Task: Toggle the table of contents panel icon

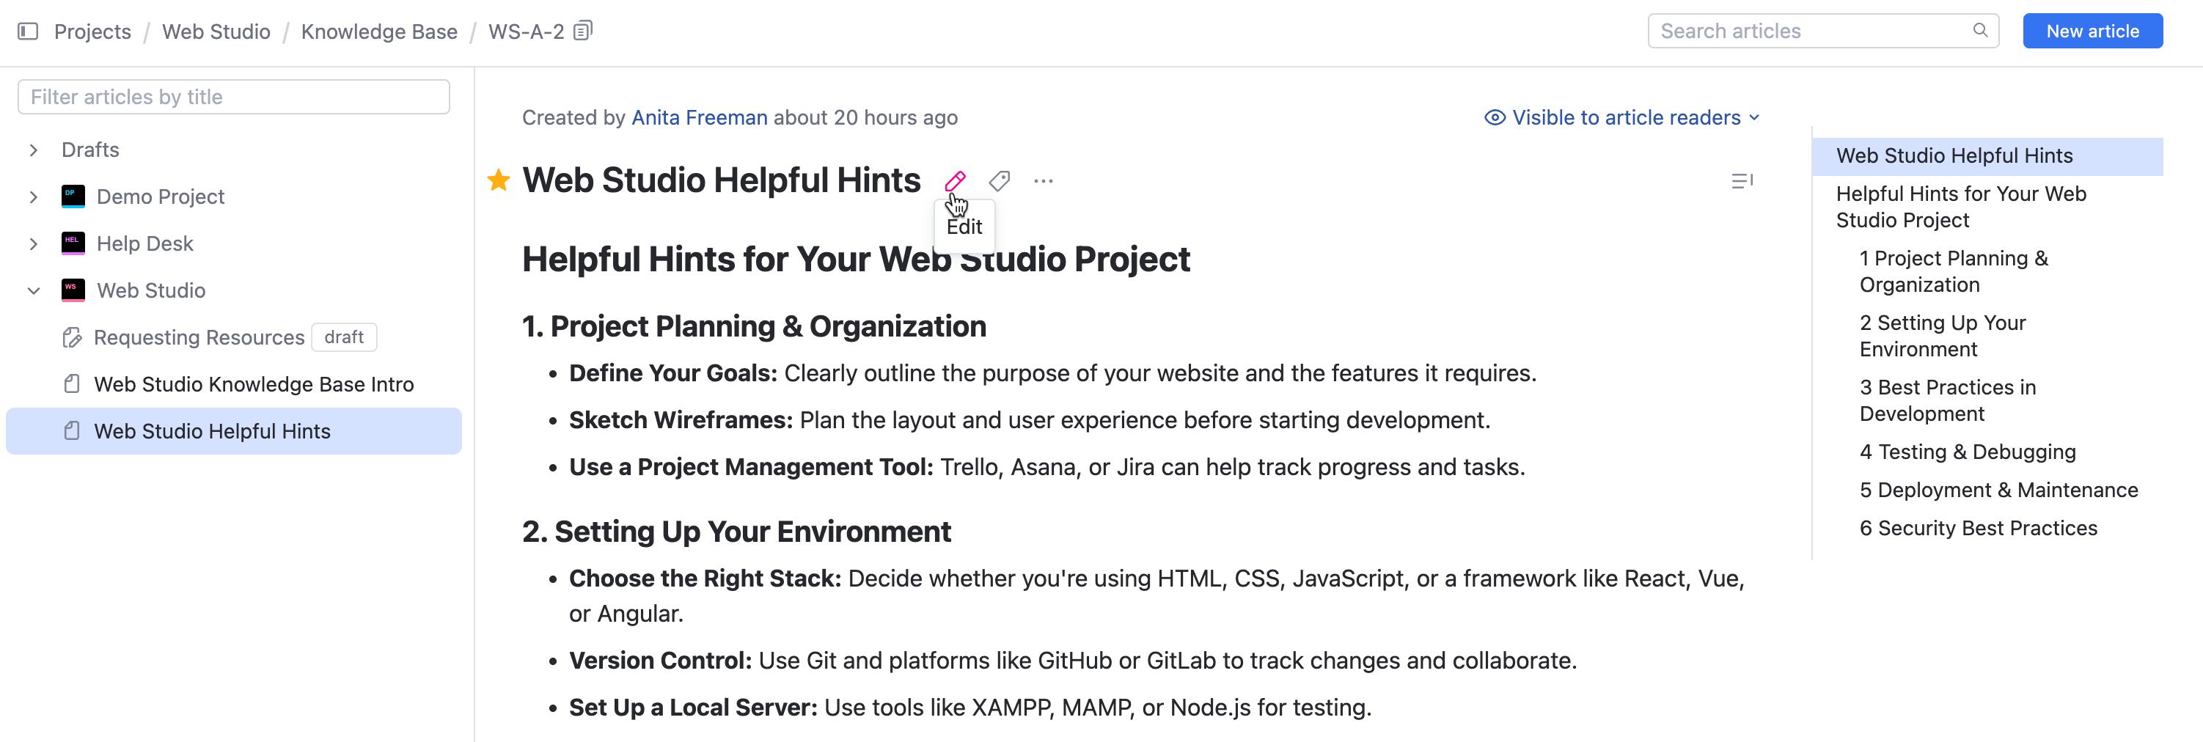Action: click(1741, 181)
